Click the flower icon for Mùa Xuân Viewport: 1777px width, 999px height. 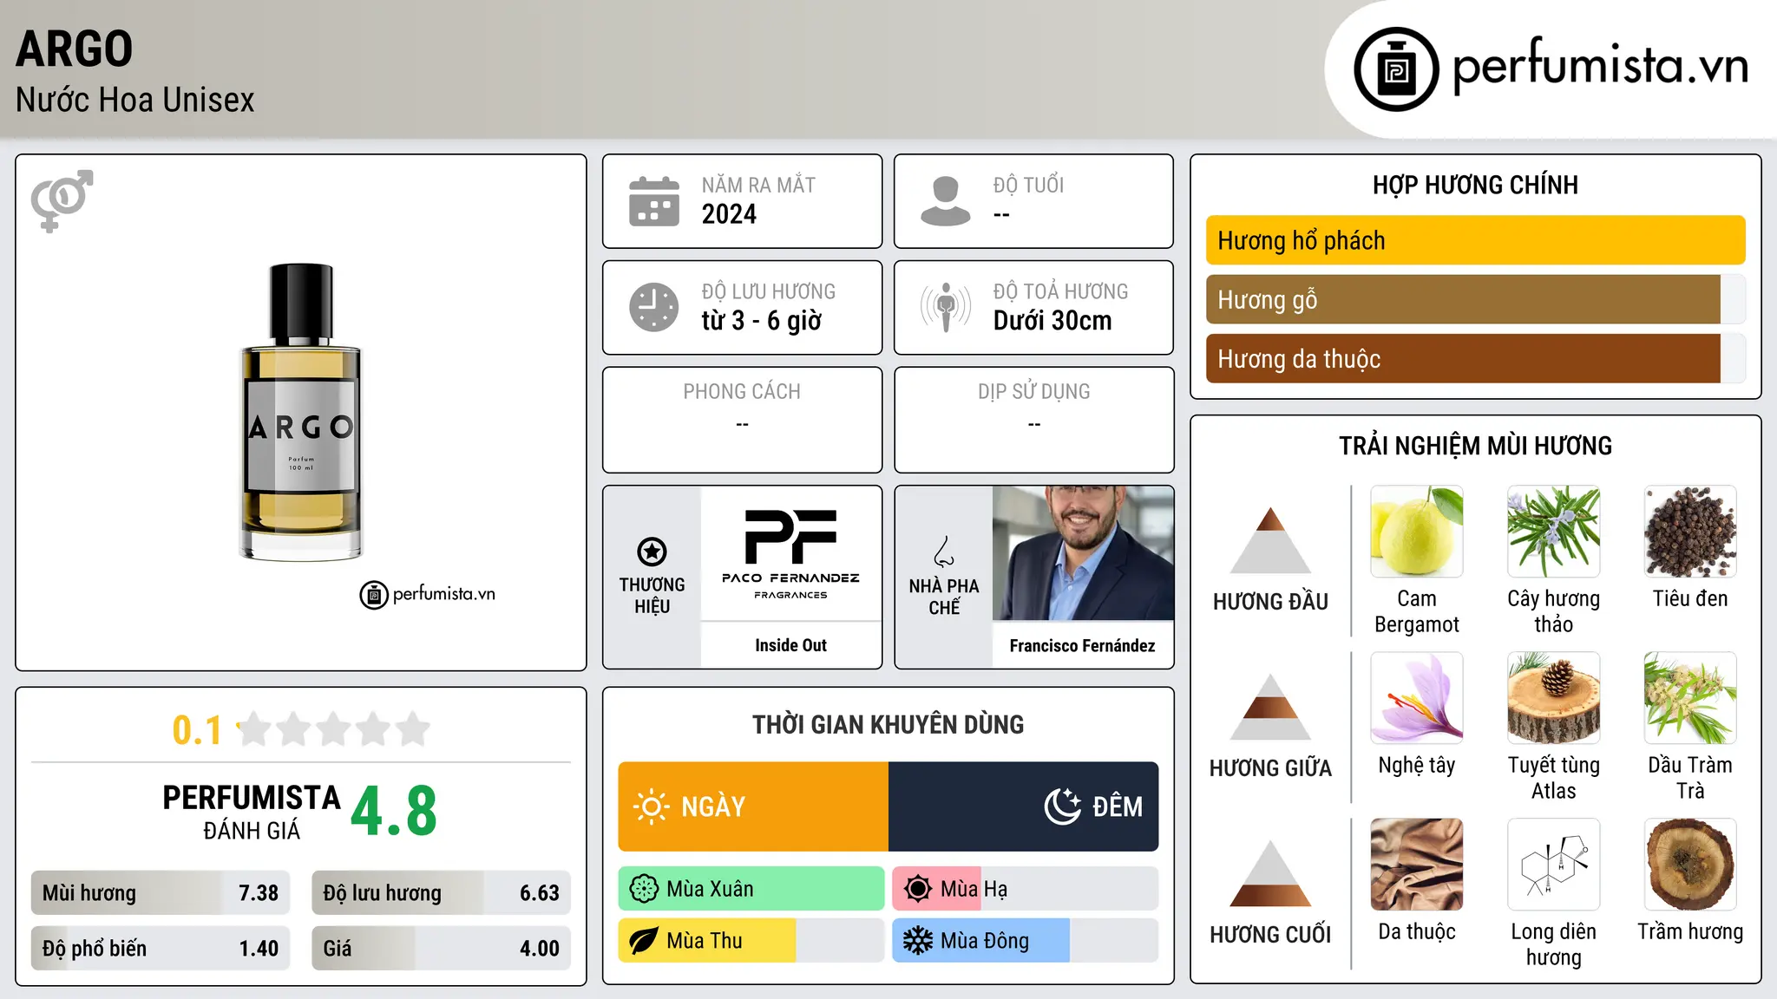tap(644, 889)
